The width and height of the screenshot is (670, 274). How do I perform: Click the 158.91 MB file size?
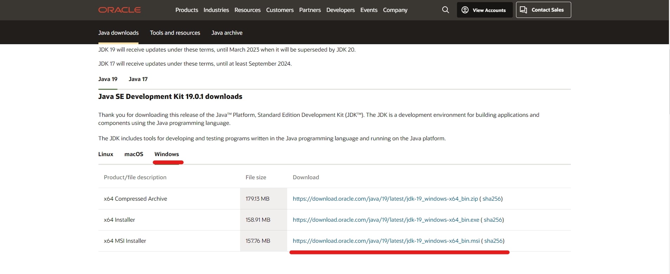[x=258, y=220]
